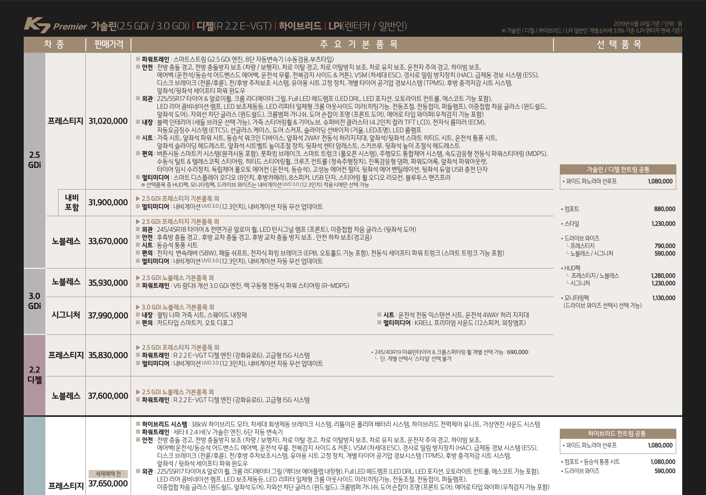Click the 하이브리드 전트림 공통 header
The width and height of the screenshot is (706, 495).
point(618,434)
